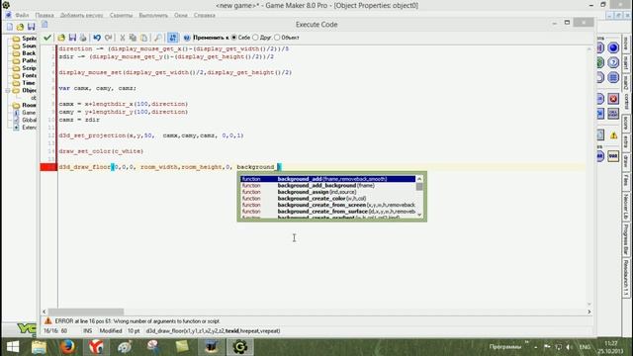Select the grid action icon

coord(613,77)
